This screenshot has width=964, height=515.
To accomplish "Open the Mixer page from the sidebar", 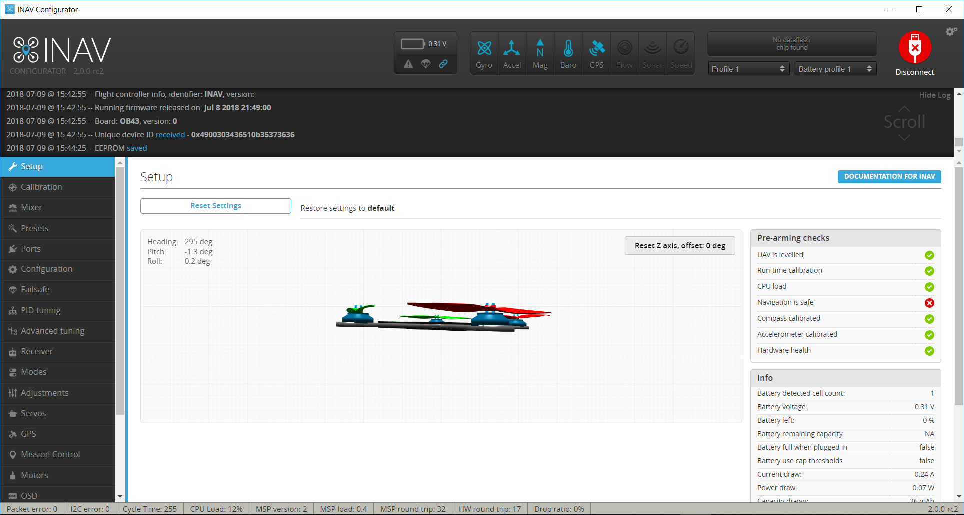I will [x=31, y=207].
